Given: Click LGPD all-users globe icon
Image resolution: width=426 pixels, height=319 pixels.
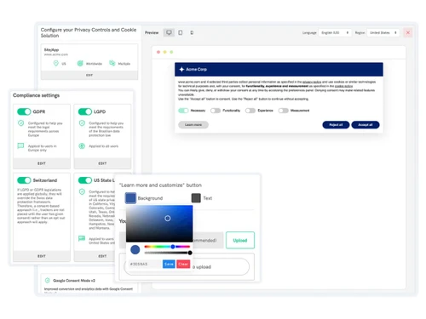Looking at the screenshot, I should coord(82,146).
